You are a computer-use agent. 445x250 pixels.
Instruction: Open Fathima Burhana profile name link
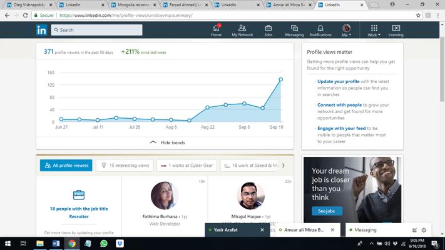coord(160,216)
